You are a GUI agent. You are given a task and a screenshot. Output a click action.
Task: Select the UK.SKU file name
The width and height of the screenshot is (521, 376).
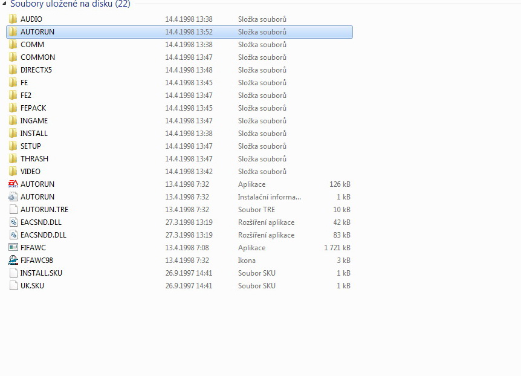tap(32, 286)
